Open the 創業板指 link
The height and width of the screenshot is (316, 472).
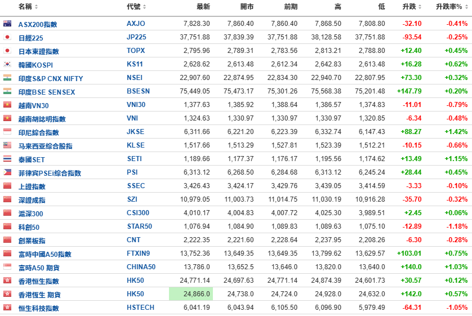click(x=32, y=241)
